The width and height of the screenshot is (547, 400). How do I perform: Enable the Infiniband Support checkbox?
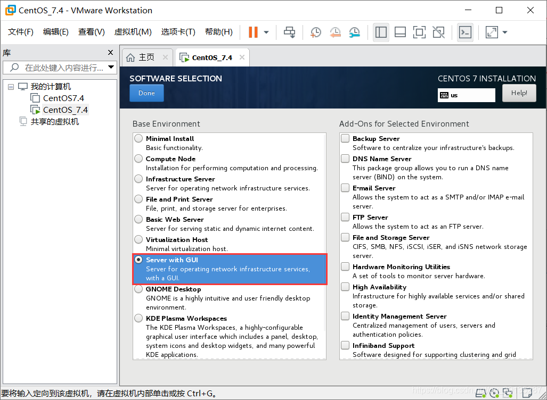coord(345,345)
